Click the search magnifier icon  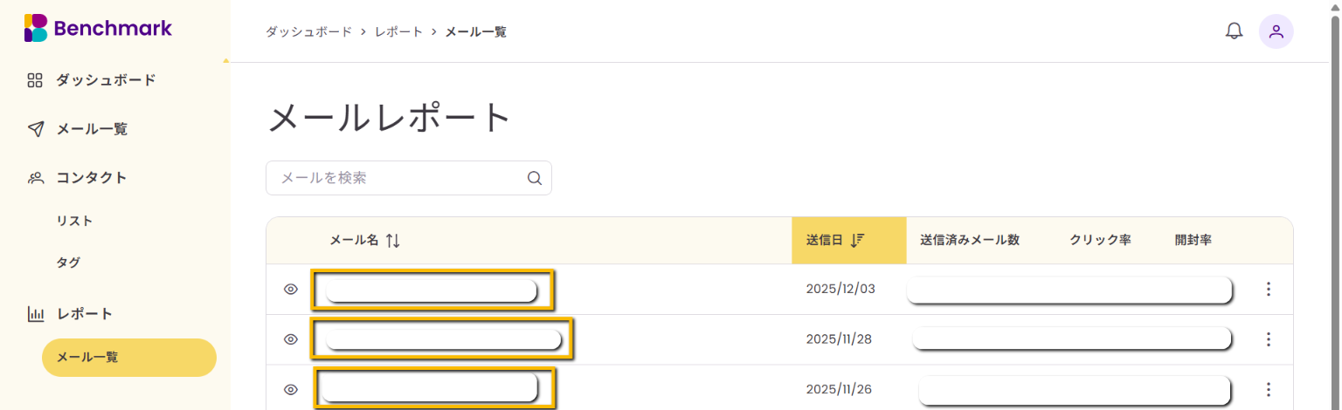(535, 178)
